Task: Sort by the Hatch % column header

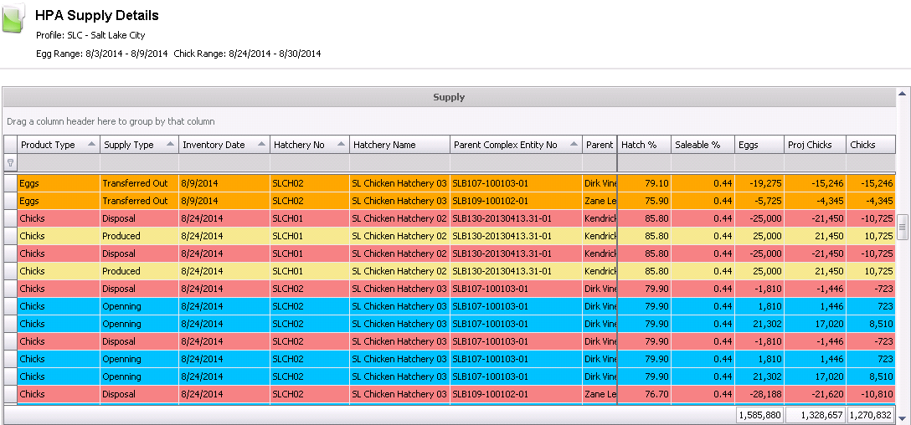Action: pyautogui.click(x=643, y=145)
